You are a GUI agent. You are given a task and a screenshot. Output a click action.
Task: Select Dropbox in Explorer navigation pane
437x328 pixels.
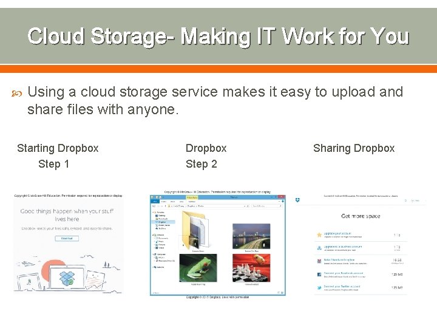pos(162,222)
